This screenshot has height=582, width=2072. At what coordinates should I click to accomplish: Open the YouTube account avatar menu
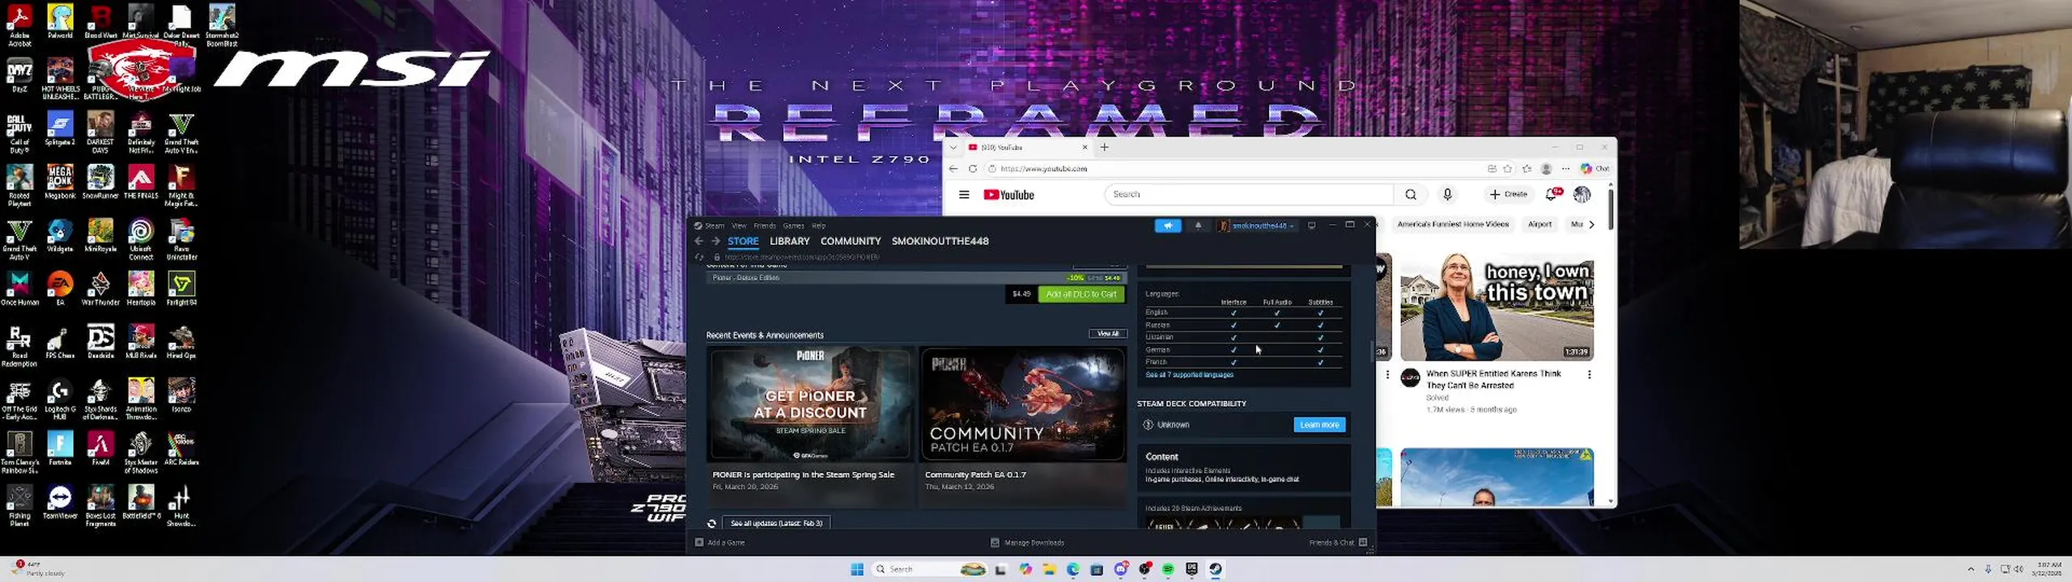point(1582,194)
